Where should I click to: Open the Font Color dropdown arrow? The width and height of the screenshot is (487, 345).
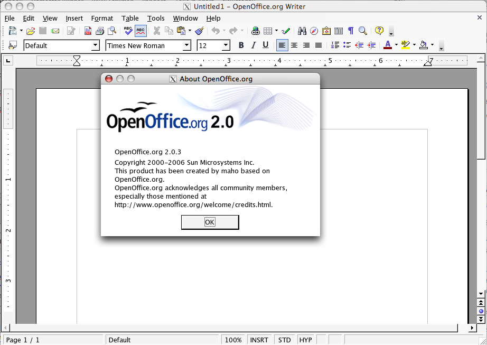click(396, 45)
